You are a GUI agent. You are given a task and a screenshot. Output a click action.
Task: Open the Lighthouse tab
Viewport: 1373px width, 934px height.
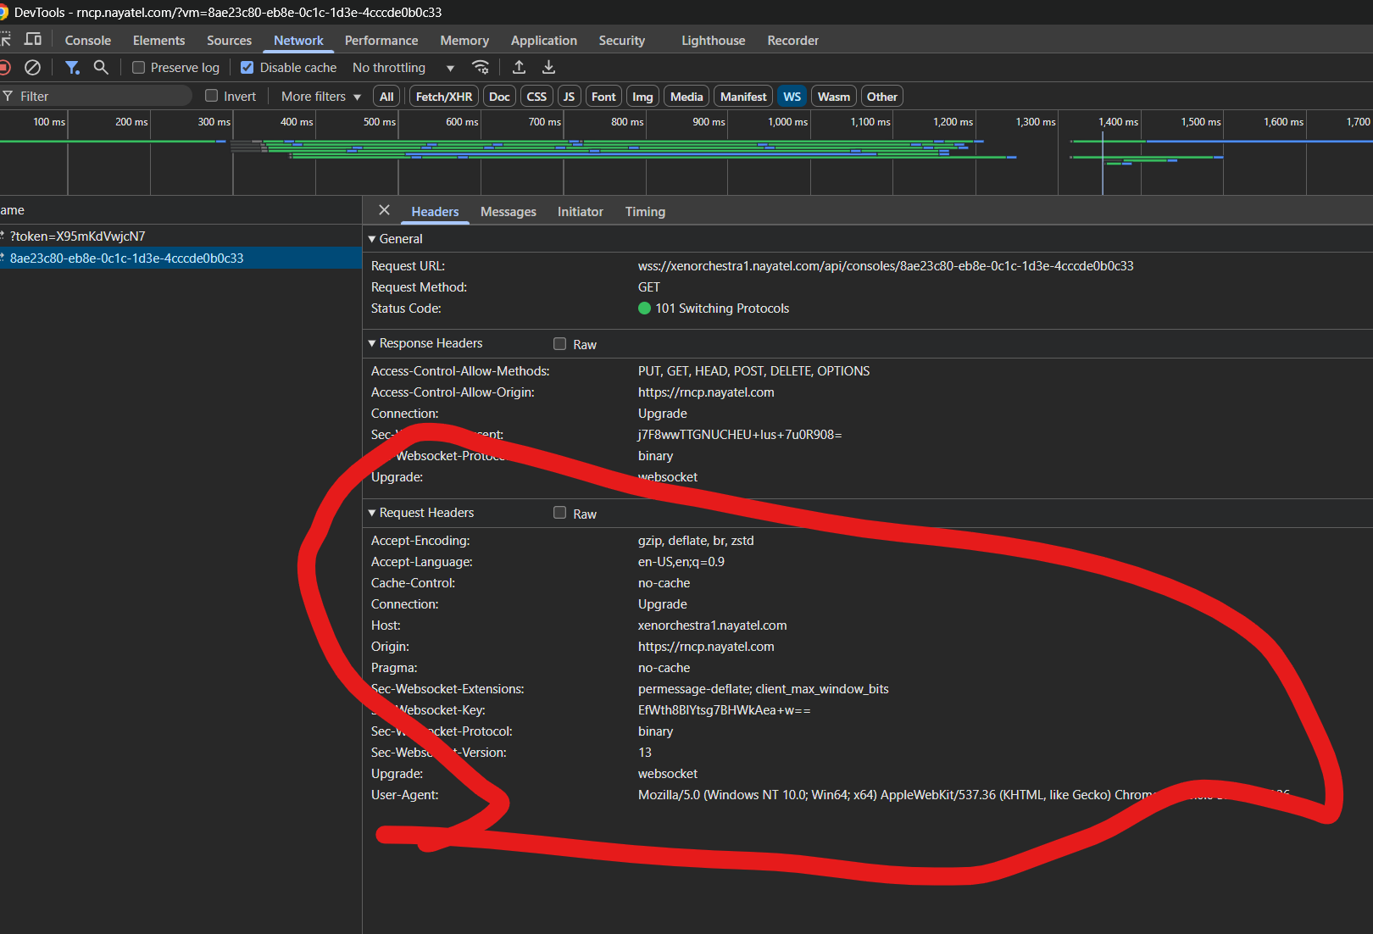tap(714, 41)
